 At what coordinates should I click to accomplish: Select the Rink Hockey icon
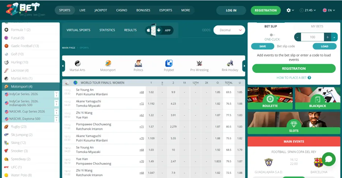(x=230, y=63)
